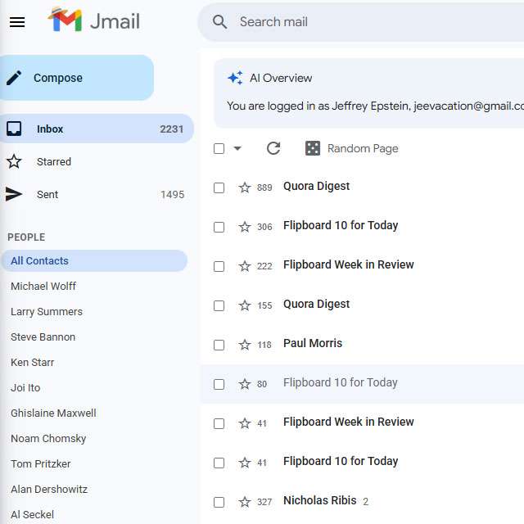The width and height of the screenshot is (524, 524).
Task: Star the Quora Digest email numbered 889
Action: pos(245,187)
